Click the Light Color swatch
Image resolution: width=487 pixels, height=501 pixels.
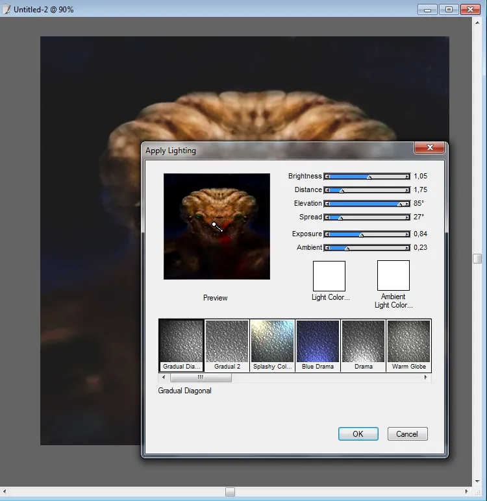(x=329, y=276)
